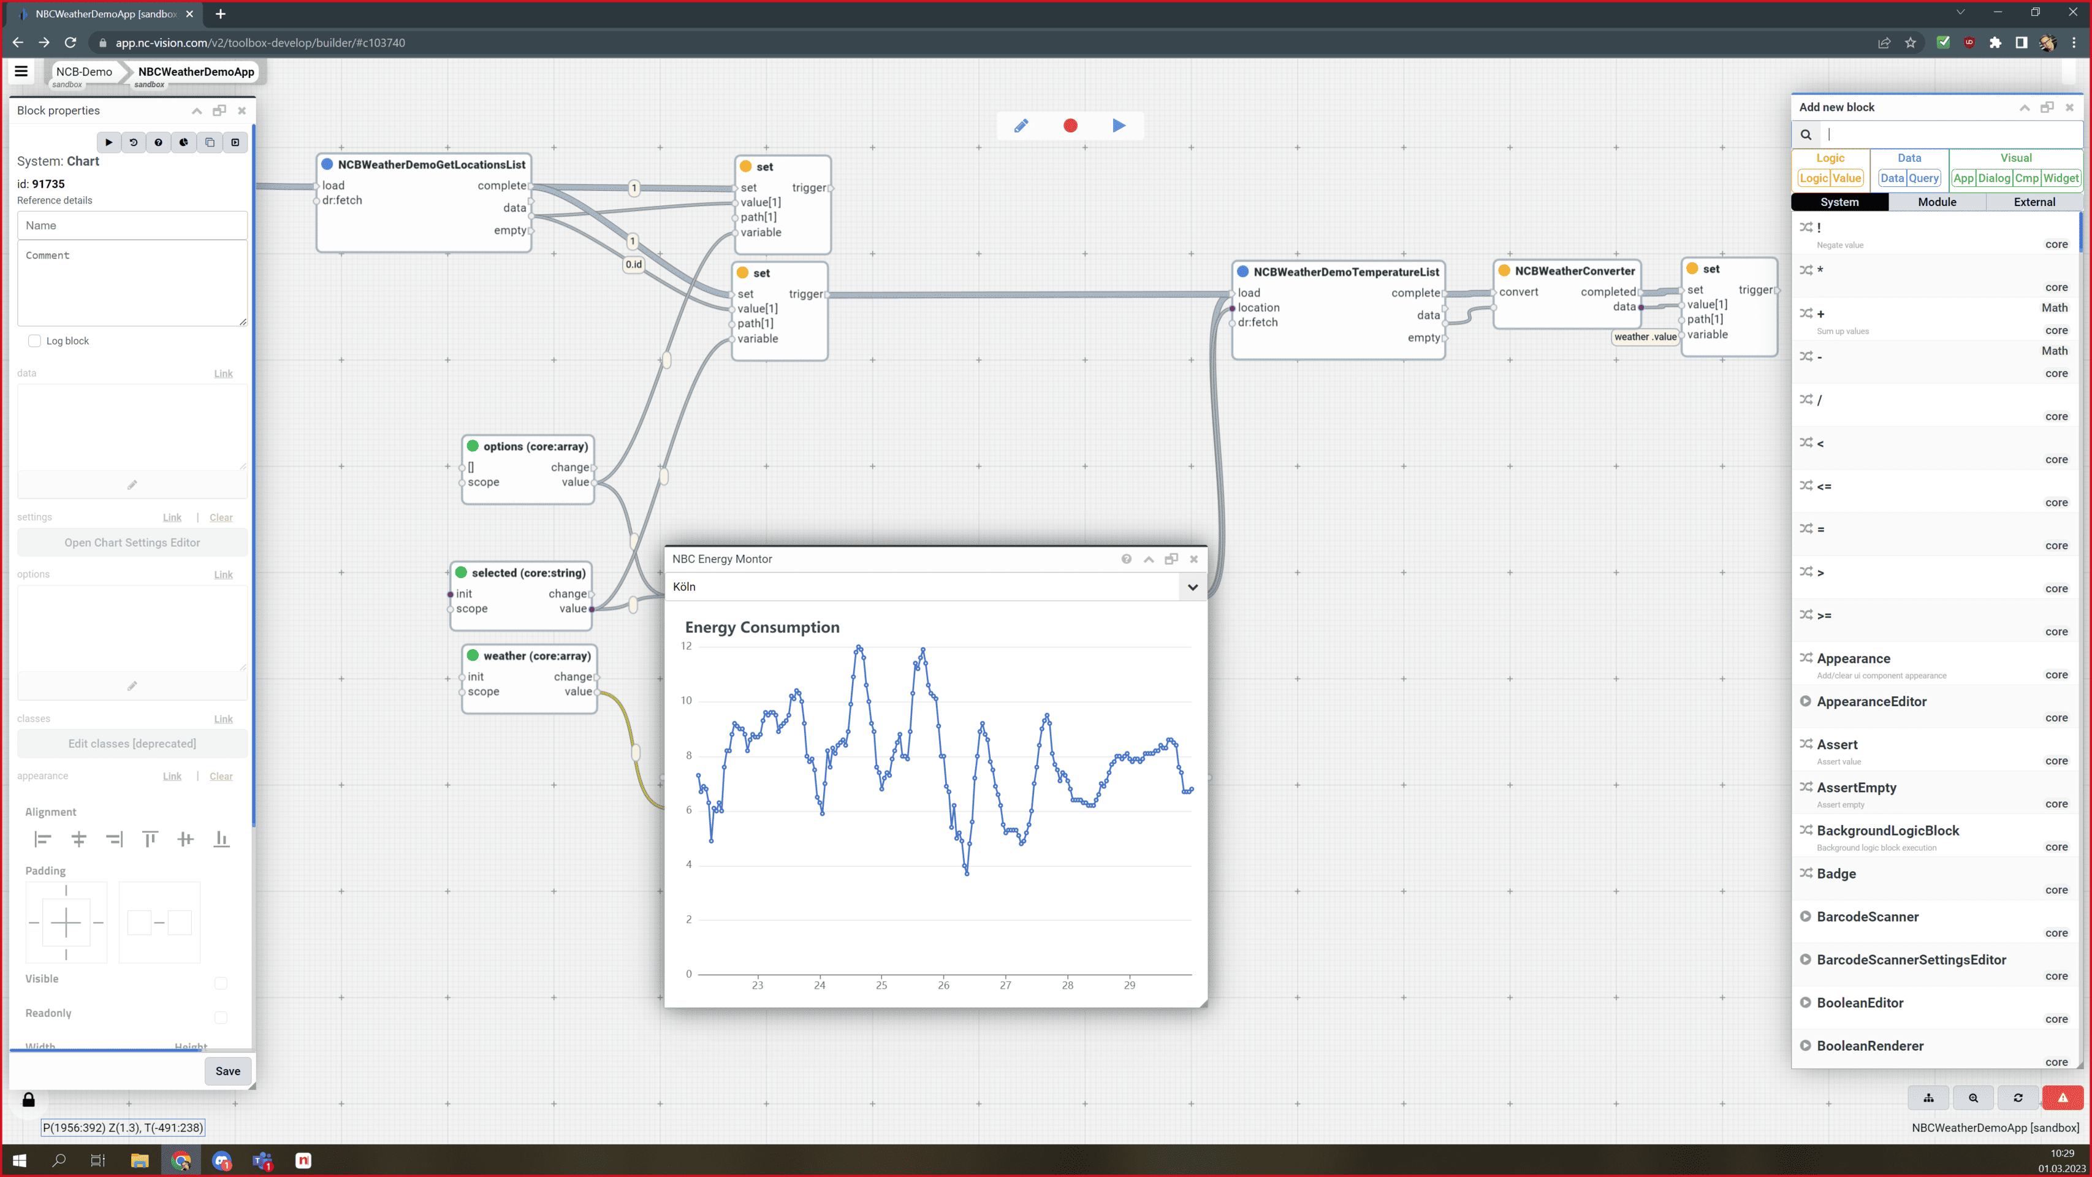Viewport: 2092px width, 1177px height.
Task: Click the blue play button on canvas toolbar
Action: point(1119,125)
